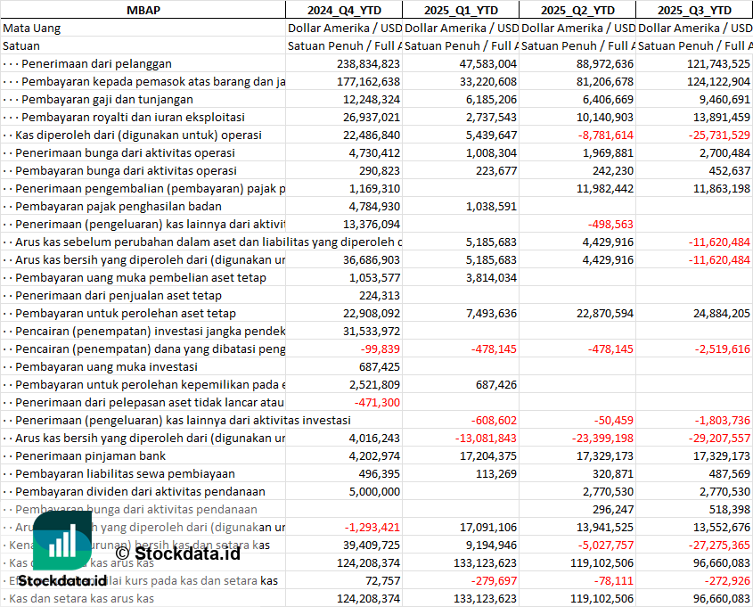This screenshot has height=607, width=753.
Task: Click negative value -27,275,365
Action: click(x=719, y=545)
